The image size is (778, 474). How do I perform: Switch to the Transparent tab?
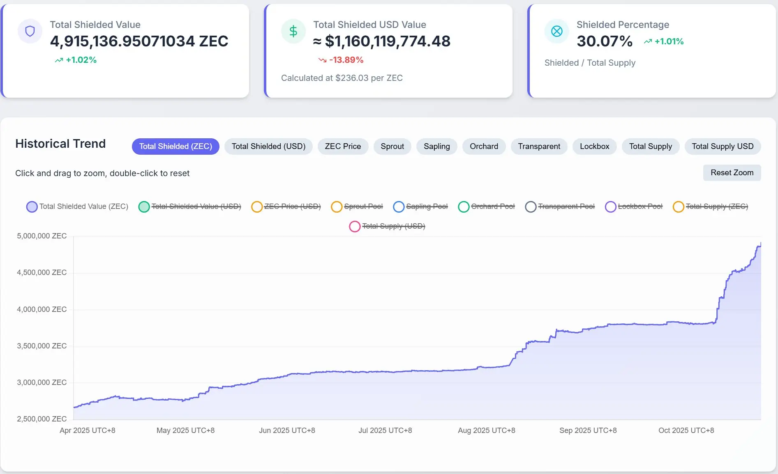tap(539, 147)
